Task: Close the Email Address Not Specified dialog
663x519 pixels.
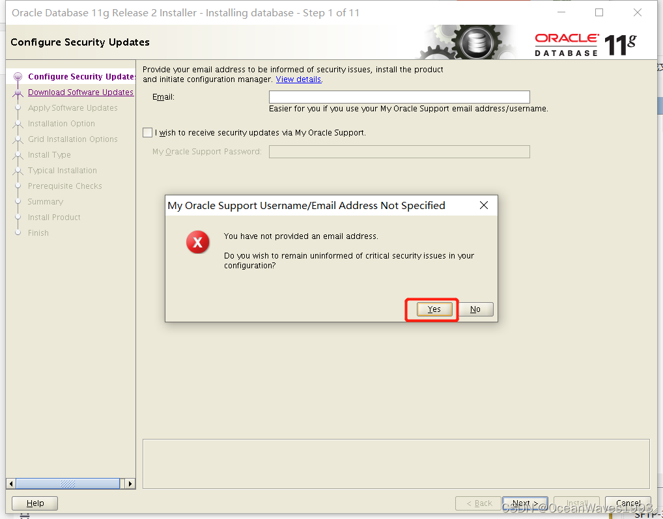Action: coord(484,205)
